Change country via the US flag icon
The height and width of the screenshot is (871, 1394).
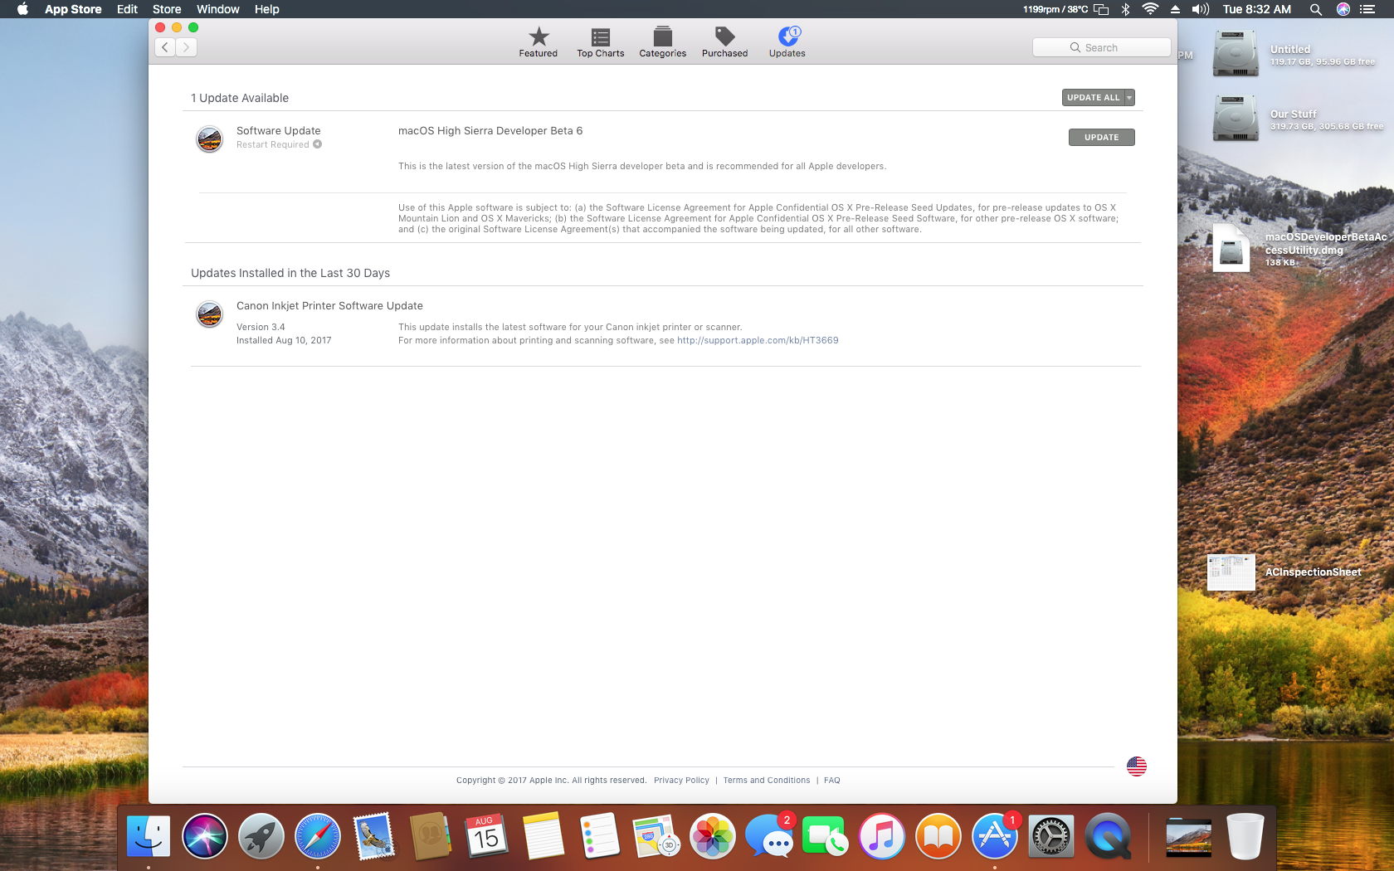coord(1137,766)
